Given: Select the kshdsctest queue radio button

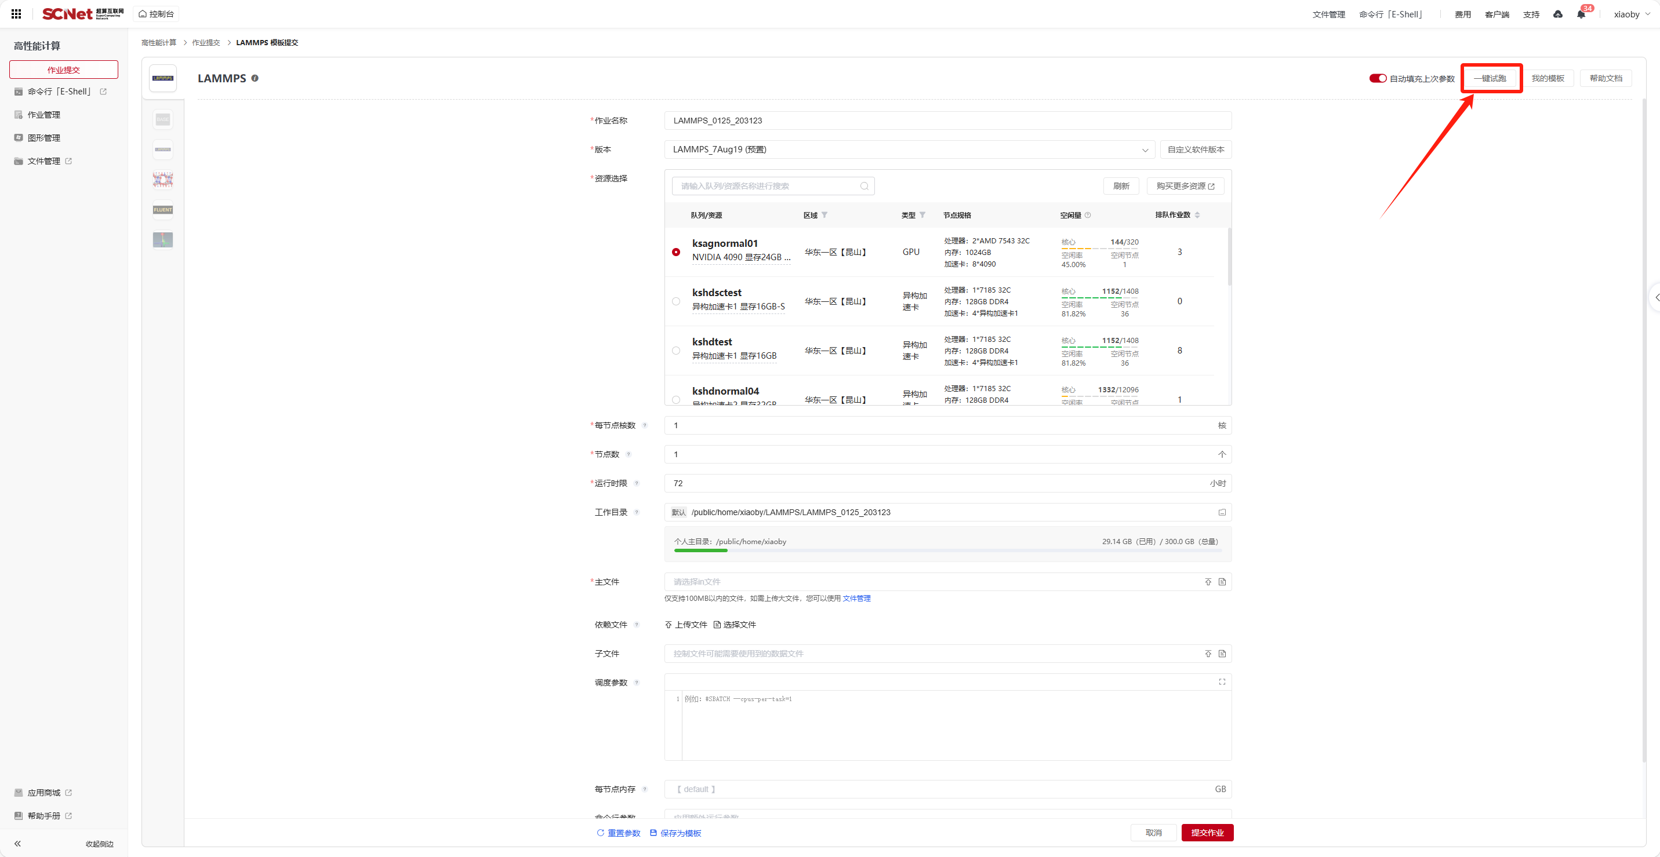Looking at the screenshot, I should (x=676, y=301).
